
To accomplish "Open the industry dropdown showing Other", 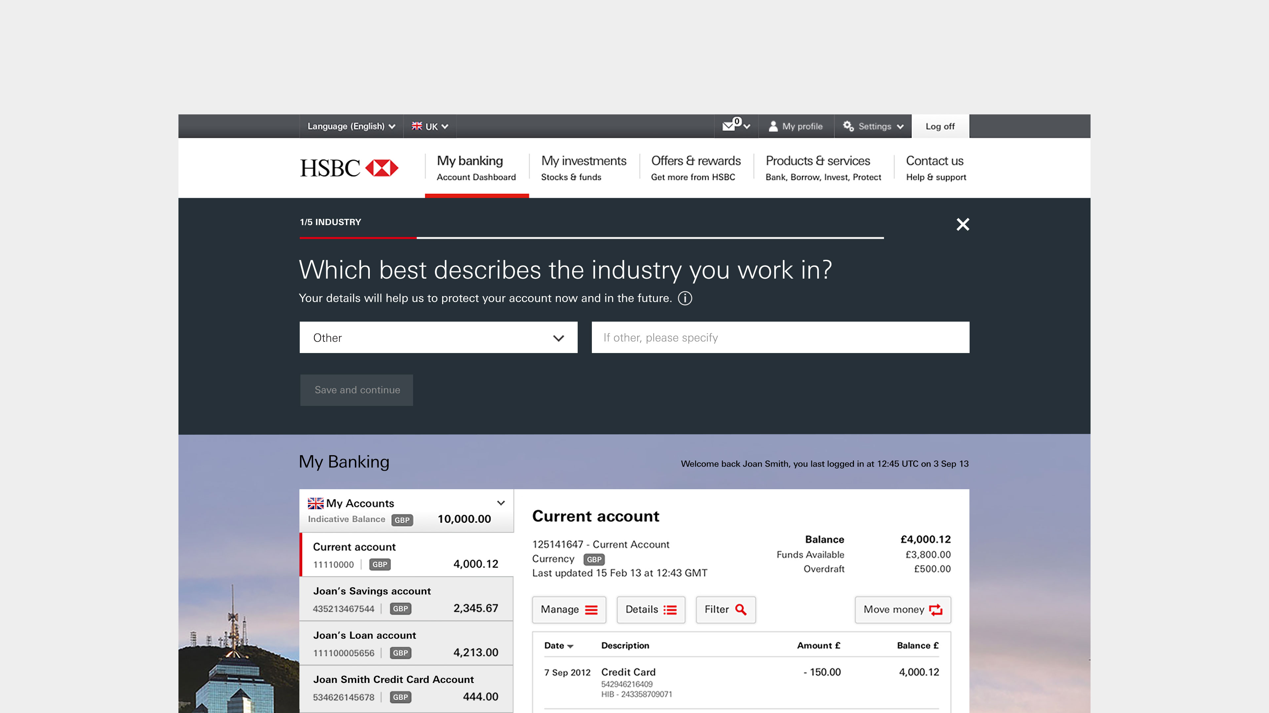I will 439,337.
